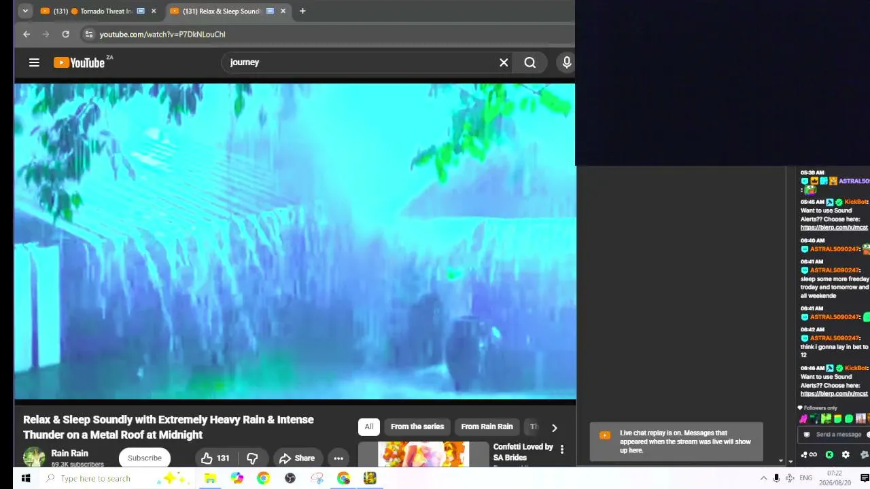Share the Rain Rain video
Image resolution: width=870 pixels, height=489 pixels.
(x=297, y=458)
